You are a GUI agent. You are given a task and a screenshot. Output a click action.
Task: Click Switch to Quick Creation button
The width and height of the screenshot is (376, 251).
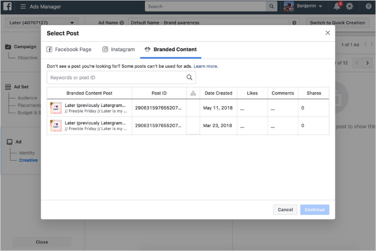tap(337, 23)
